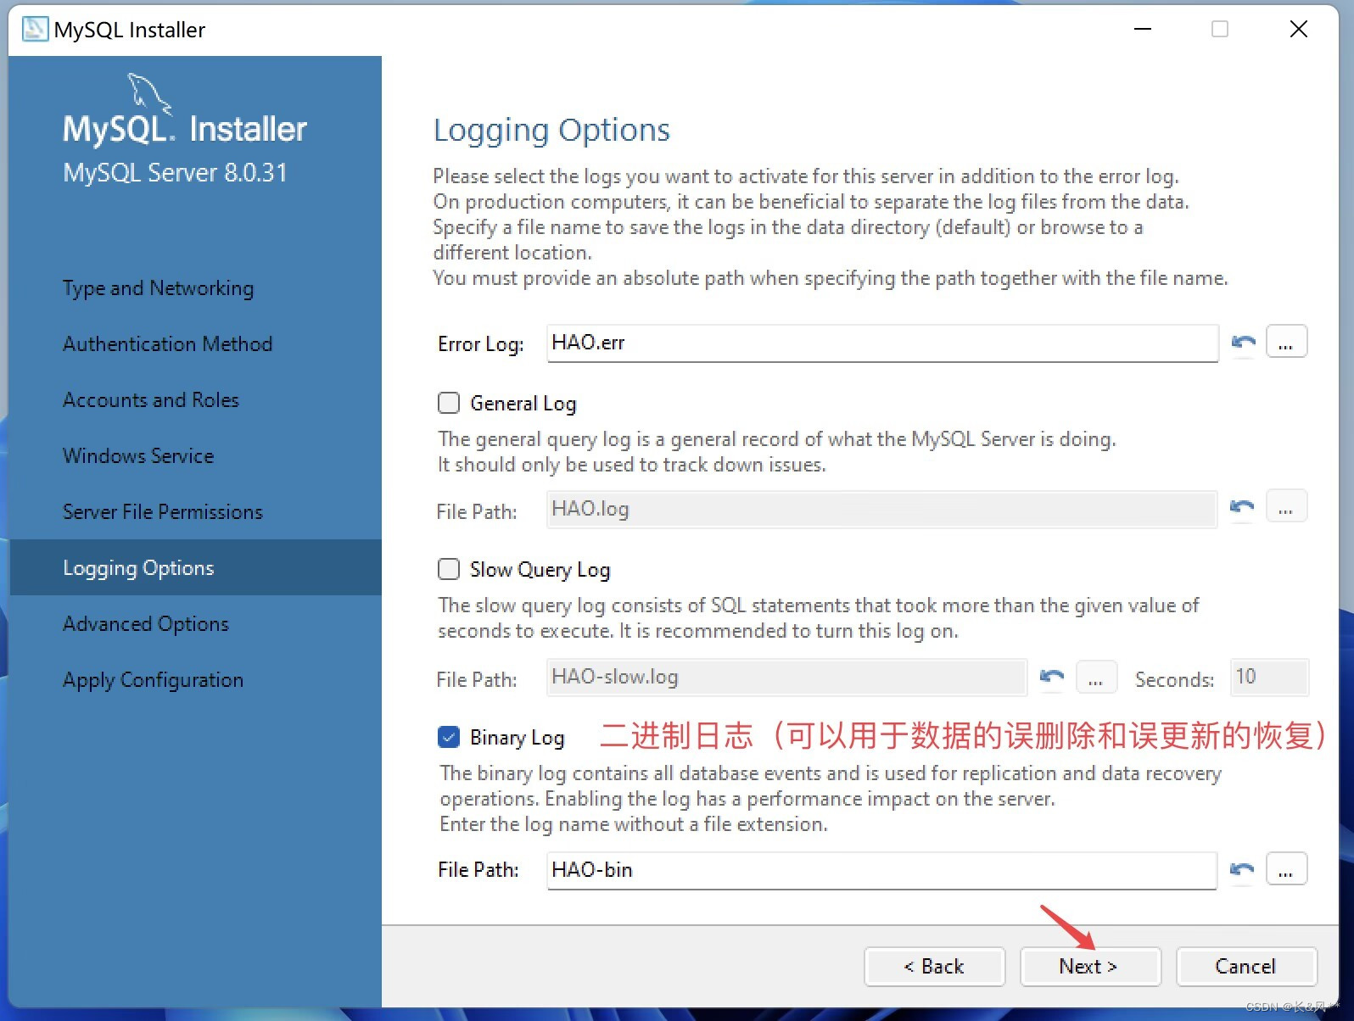Click the MySQL Server 8.0.31 label
1354x1021 pixels.
(x=176, y=173)
